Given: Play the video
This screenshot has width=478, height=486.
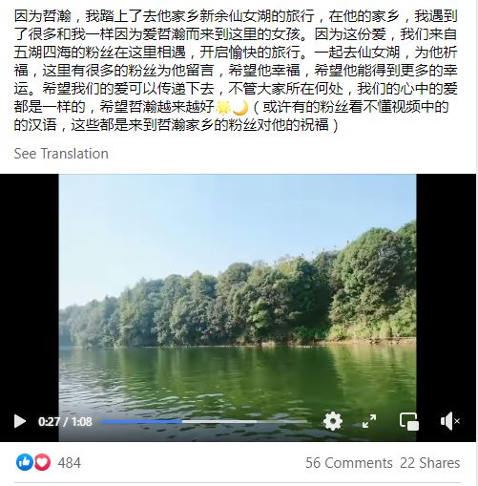Looking at the screenshot, I should point(20,421).
